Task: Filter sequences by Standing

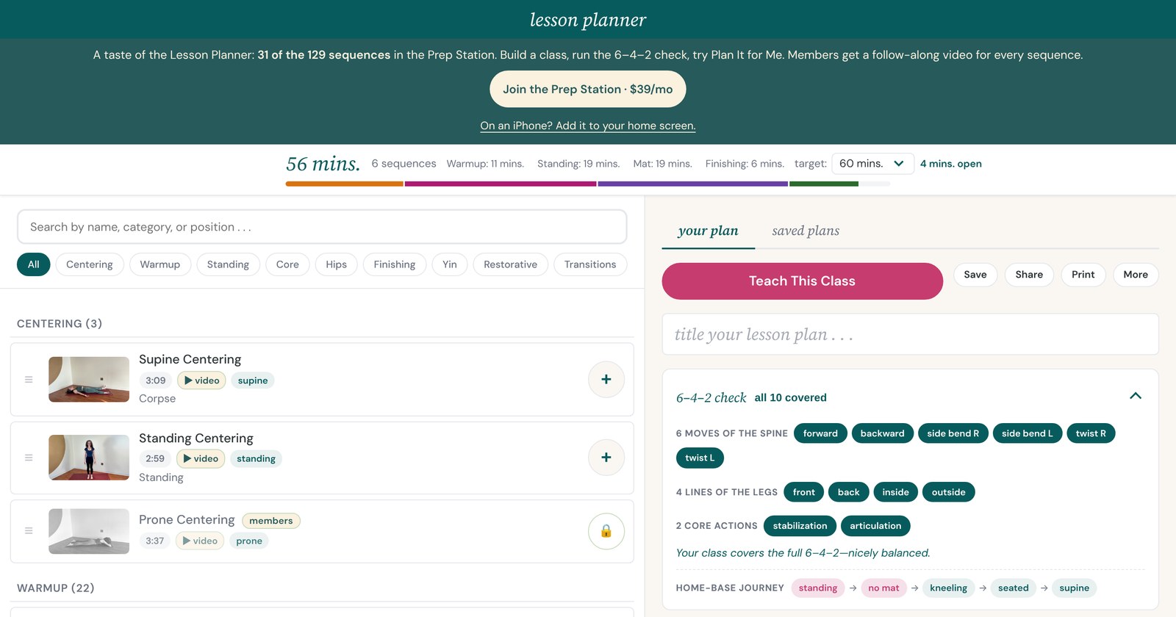Action: click(x=228, y=264)
